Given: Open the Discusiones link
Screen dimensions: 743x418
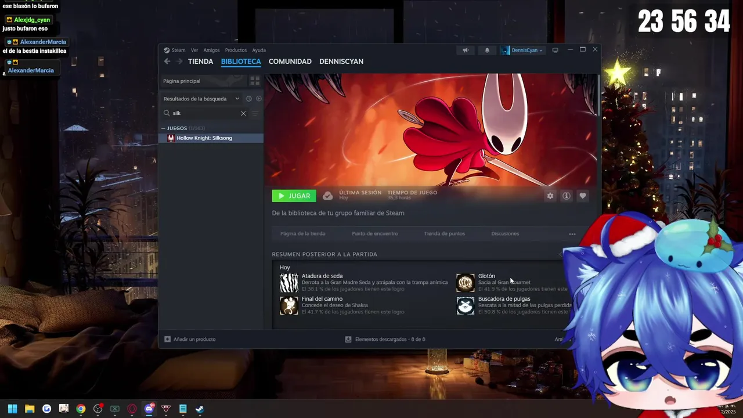Looking at the screenshot, I should [505, 233].
